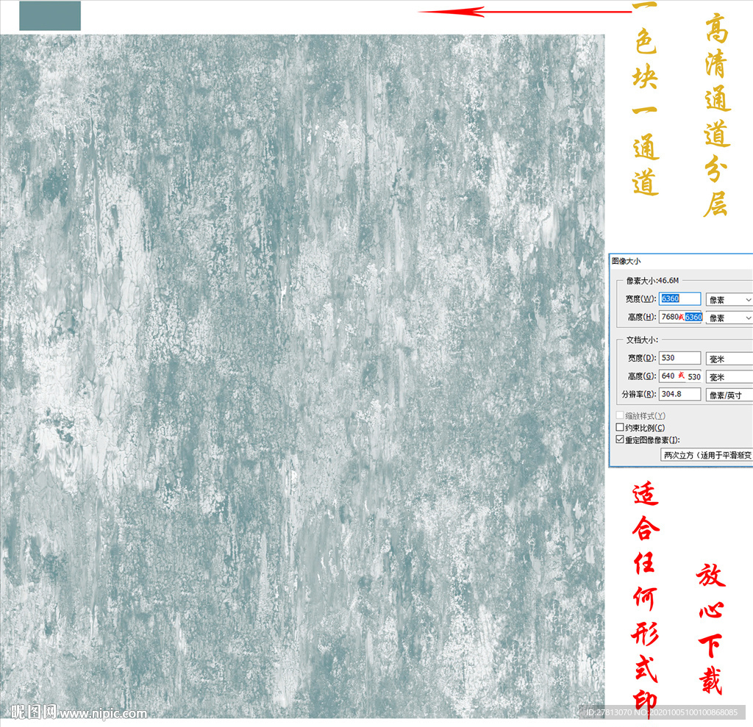
Task: Open the 像素/英寸 resolution unit dropdown
Action: click(729, 395)
